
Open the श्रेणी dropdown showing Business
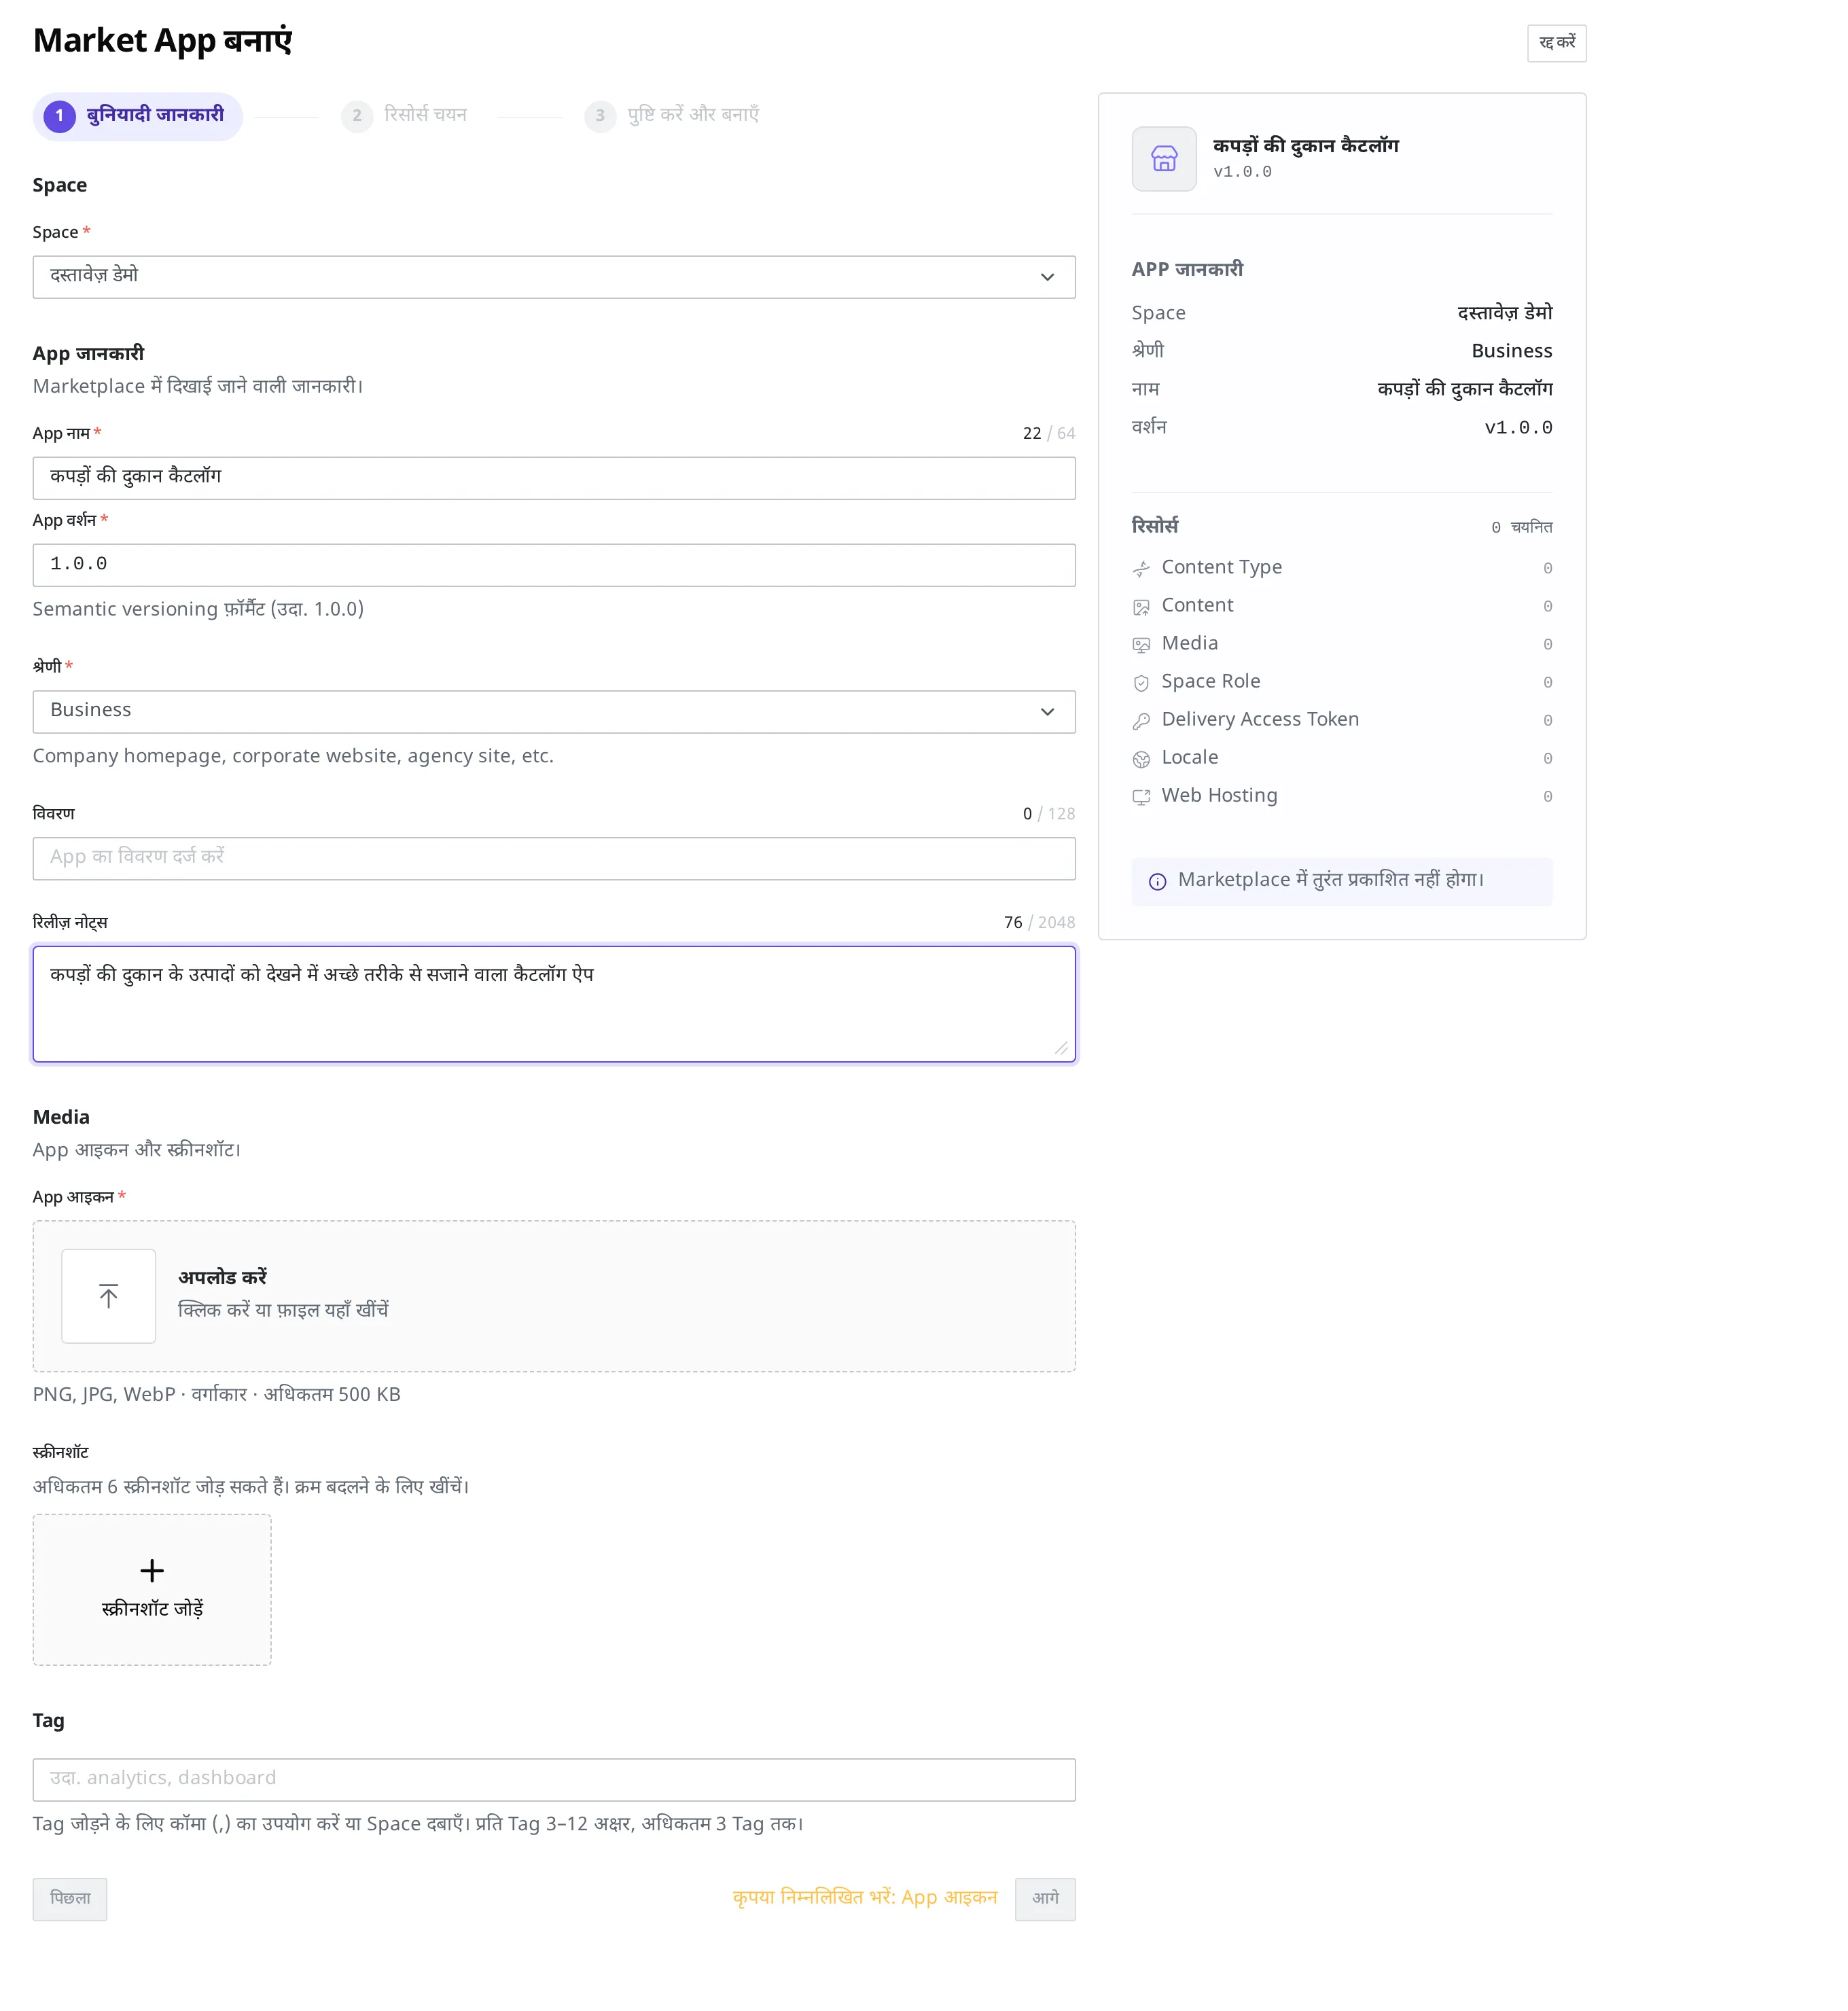tap(554, 711)
